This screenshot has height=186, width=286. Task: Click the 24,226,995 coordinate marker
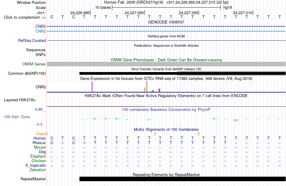[x=80, y=13]
